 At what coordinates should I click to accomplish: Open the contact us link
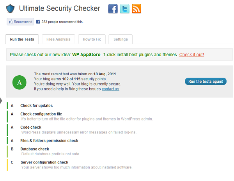110,89
